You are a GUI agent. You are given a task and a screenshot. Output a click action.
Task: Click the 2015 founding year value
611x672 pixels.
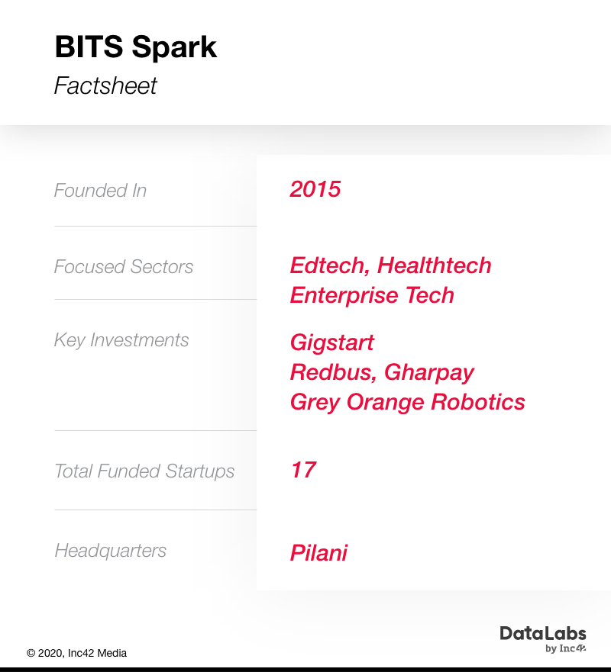[x=315, y=189]
